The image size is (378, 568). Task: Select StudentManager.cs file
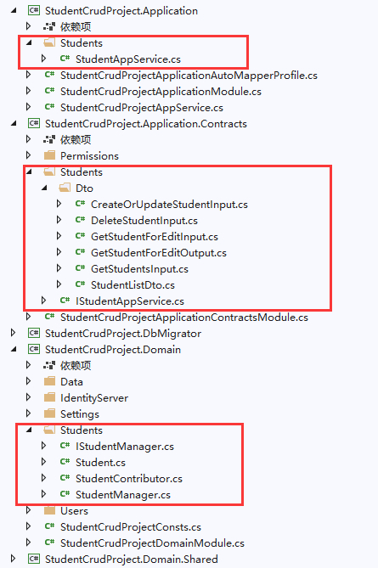click(123, 495)
